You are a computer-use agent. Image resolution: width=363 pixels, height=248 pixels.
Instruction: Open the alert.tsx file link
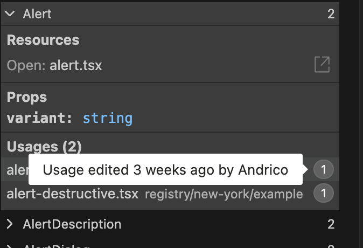[75, 66]
